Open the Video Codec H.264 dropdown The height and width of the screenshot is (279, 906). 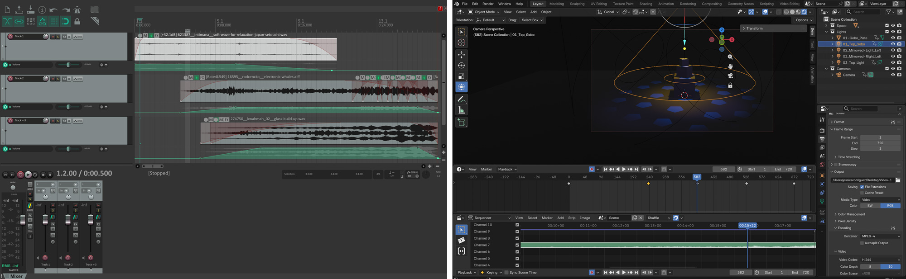[880, 260]
